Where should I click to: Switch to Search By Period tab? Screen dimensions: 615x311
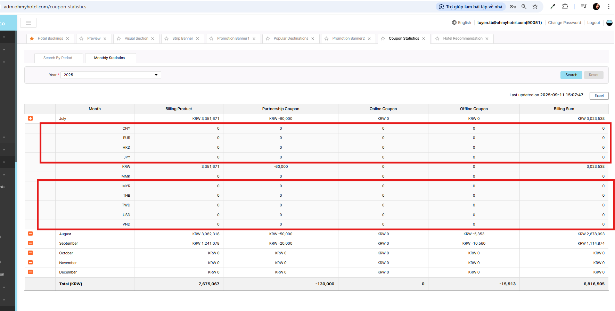coord(58,58)
